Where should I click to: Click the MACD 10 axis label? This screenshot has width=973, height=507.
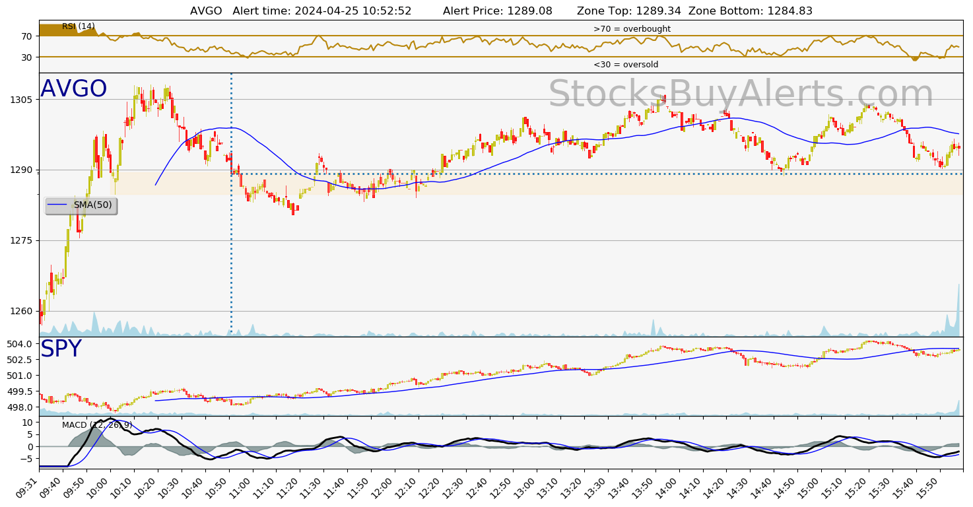pos(27,422)
